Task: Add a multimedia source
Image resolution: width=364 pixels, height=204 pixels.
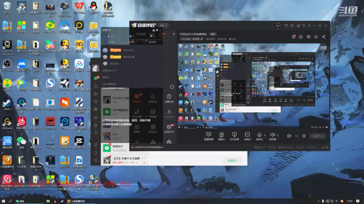Action: pos(247,136)
